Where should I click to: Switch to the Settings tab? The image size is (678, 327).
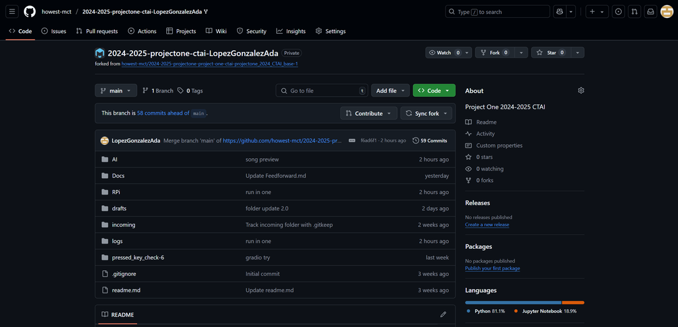pyautogui.click(x=331, y=31)
